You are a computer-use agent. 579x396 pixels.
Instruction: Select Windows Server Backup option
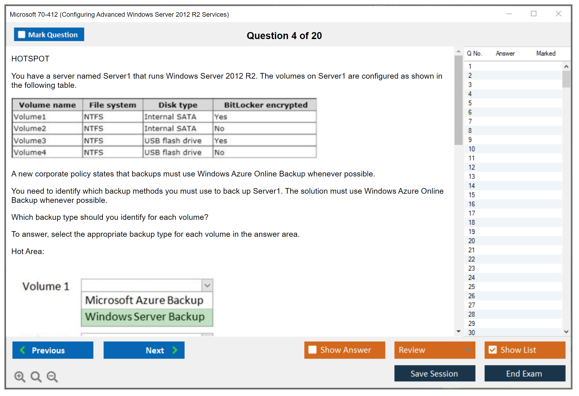pos(145,317)
